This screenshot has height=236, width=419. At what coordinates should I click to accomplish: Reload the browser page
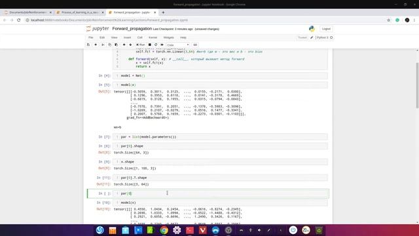coord(19,20)
